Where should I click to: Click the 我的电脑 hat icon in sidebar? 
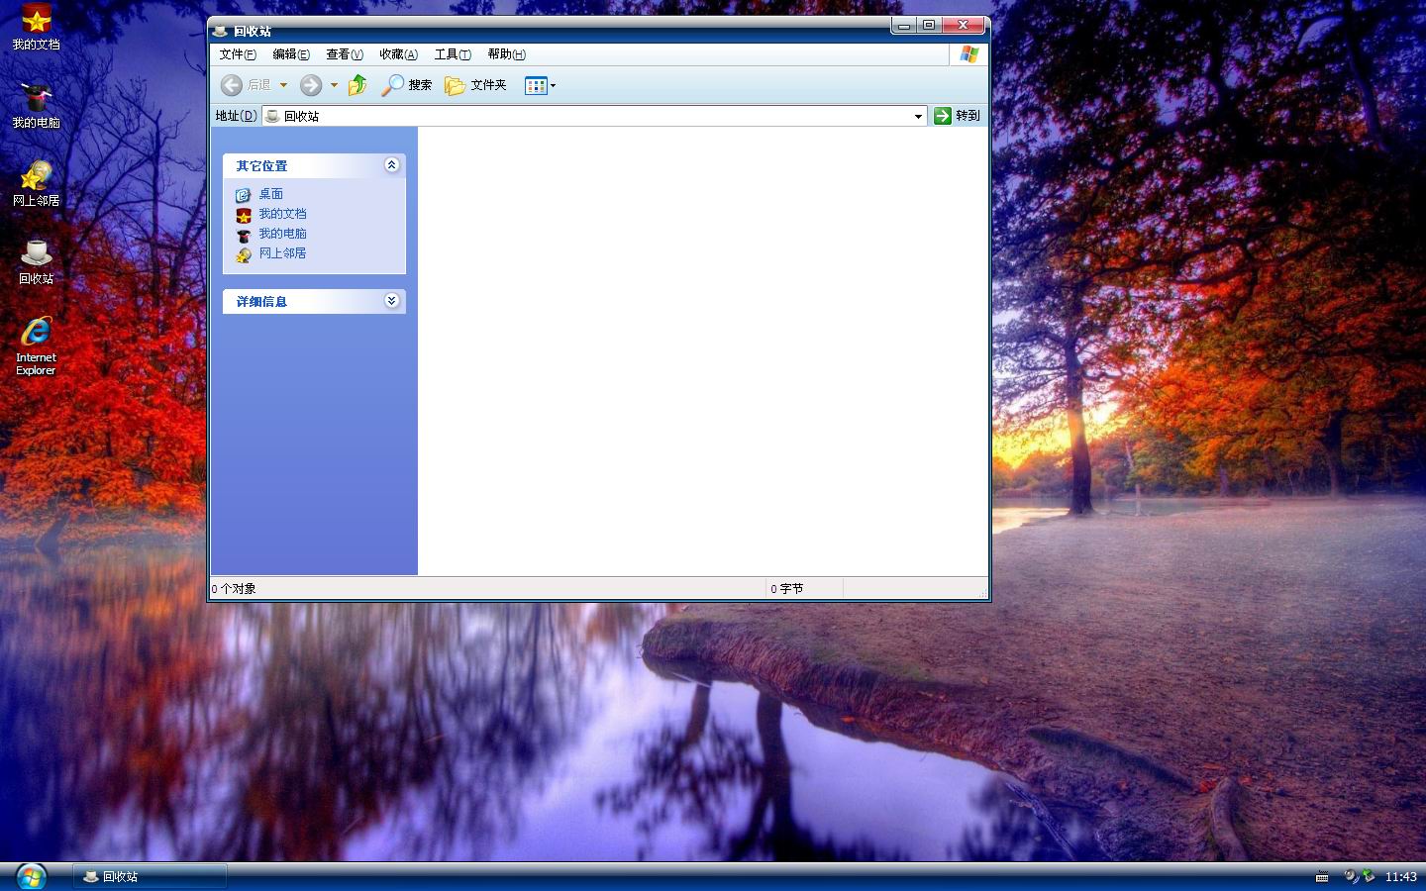pyautogui.click(x=244, y=235)
